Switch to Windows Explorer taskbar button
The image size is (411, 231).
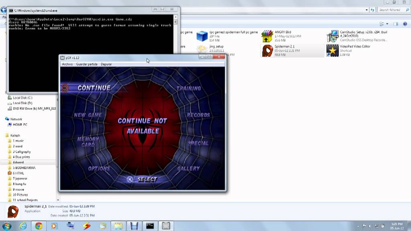(x=118, y=226)
